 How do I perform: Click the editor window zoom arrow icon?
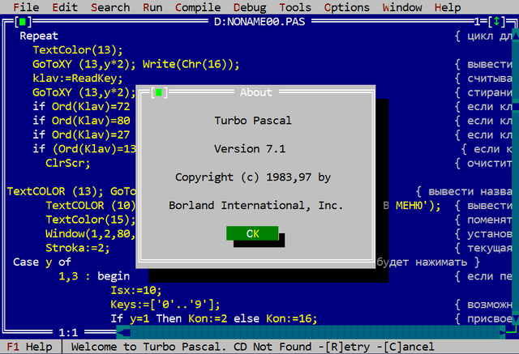coord(496,22)
